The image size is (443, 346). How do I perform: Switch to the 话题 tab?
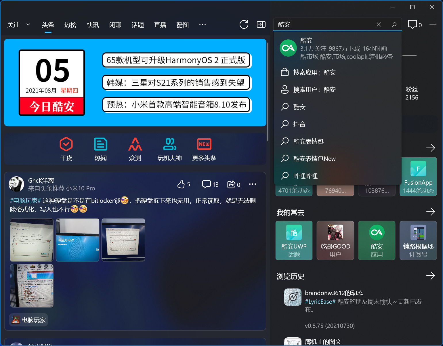pos(138,25)
